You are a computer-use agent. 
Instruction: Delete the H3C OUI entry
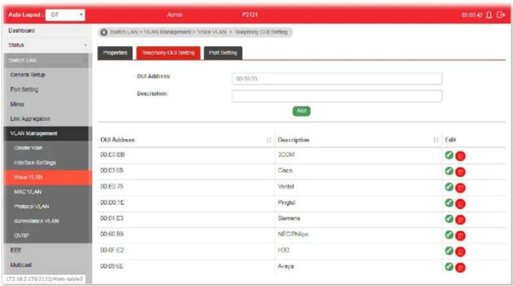pyautogui.click(x=460, y=252)
